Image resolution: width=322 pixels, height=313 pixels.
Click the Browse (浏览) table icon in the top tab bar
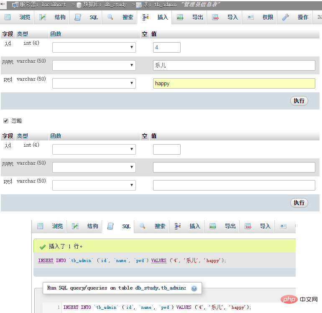pyautogui.click(x=8, y=17)
